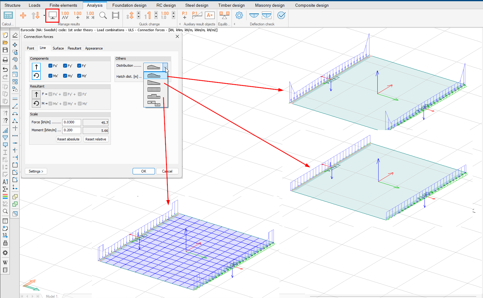The image size is (483, 298).
Task: Open dropdown arrow next to orange up-down arrows
Action: tap(44, 15)
